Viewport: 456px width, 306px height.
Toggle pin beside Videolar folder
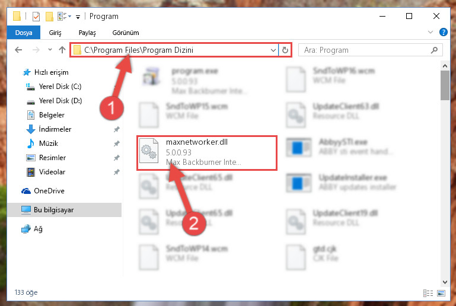point(117,172)
